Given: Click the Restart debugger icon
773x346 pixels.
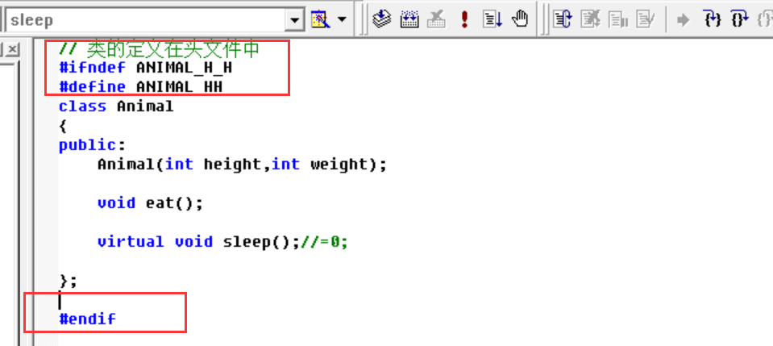Looking at the screenshot, I should [x=563, y=19].
